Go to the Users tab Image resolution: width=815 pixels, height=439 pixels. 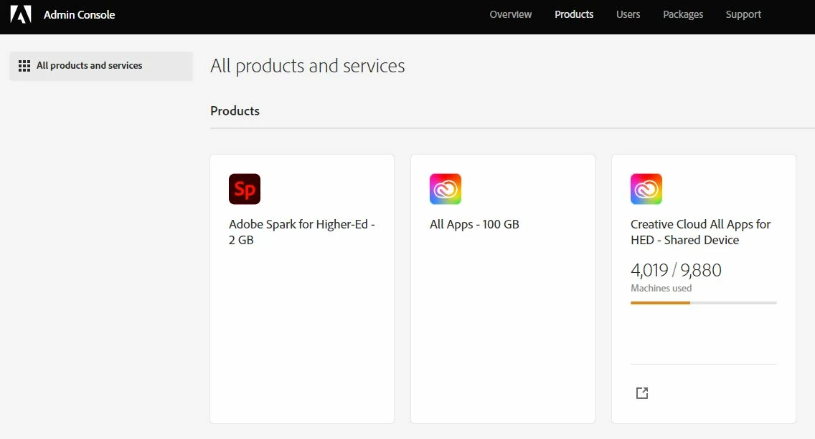click(628, 14)
